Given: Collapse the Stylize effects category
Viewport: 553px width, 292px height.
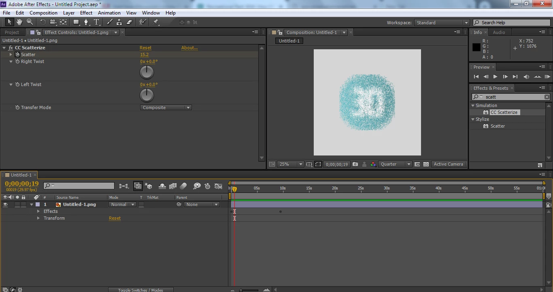Looking at the screenshot, I should click(473, 119).
